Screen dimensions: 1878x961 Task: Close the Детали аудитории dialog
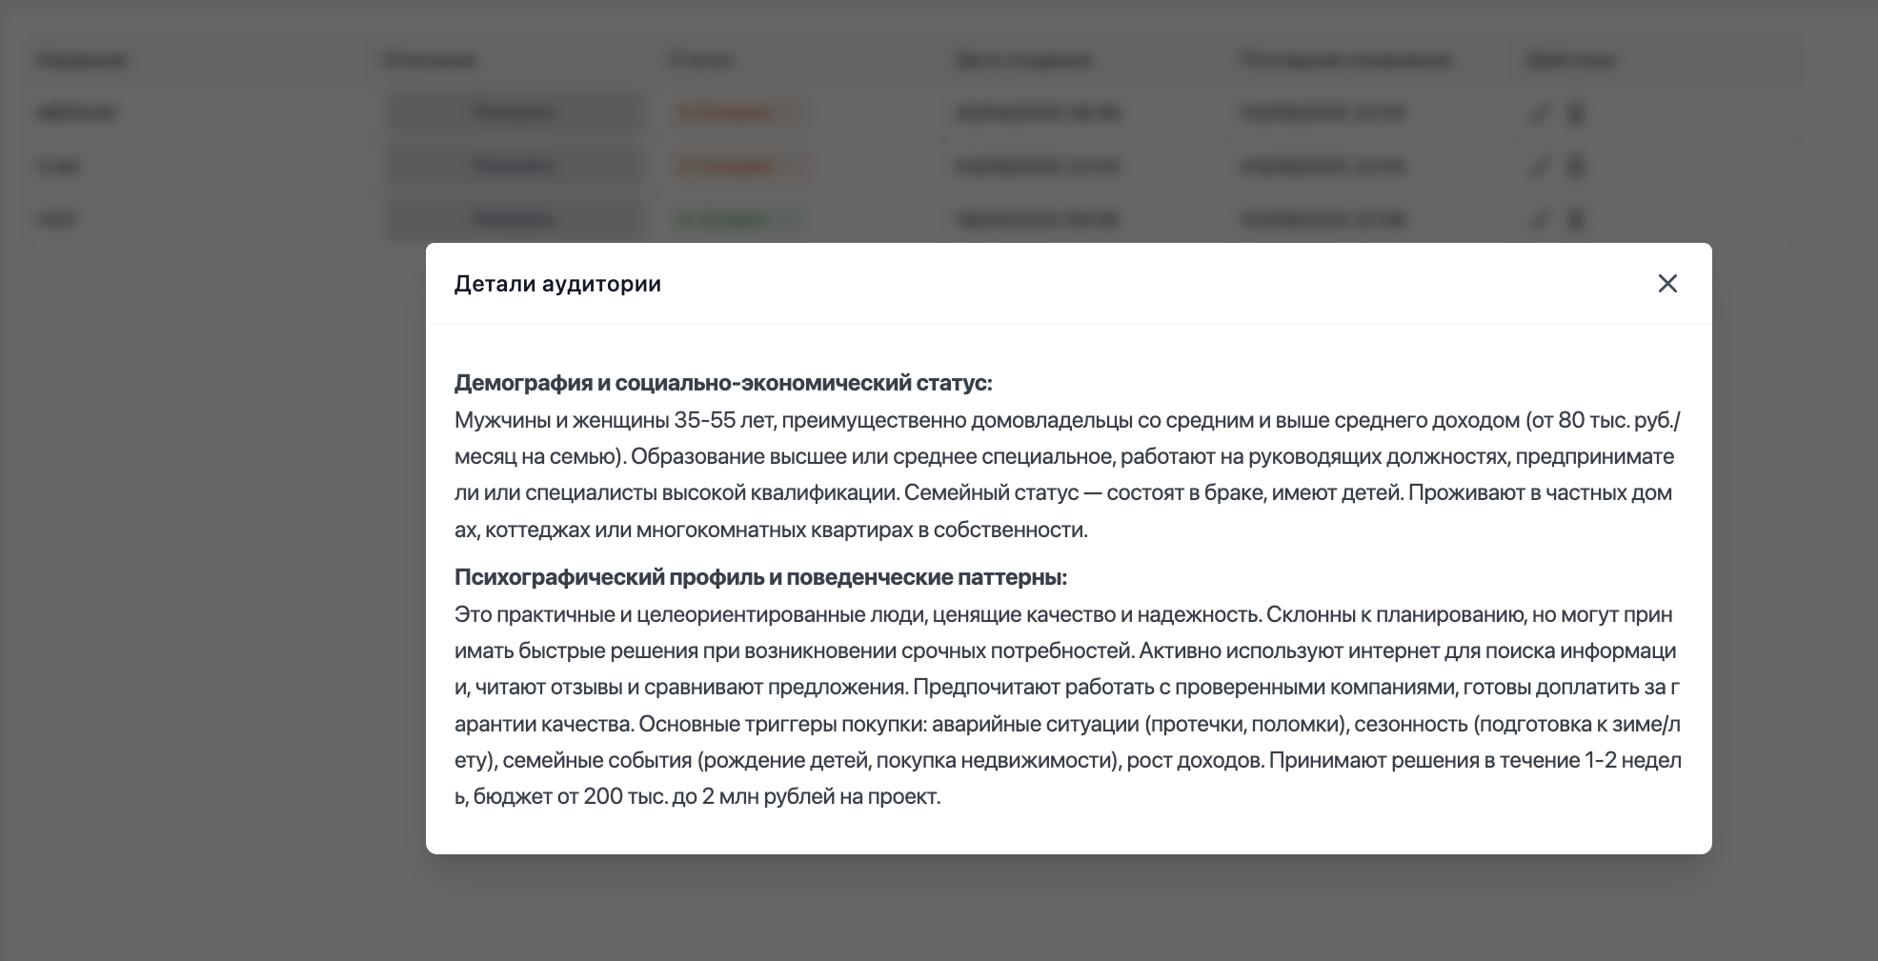coord(1668,283)
